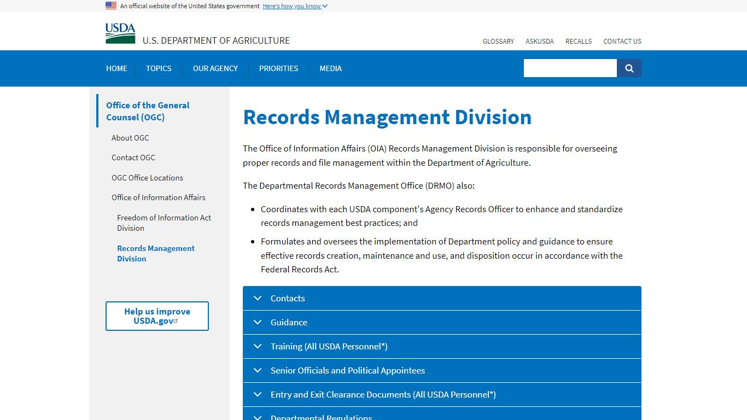The height and width of the screenshot is (420, 747).
Task: Click the line 'The Departmental Records Management Office (DRMO) also:'
Action: [359, 185]
